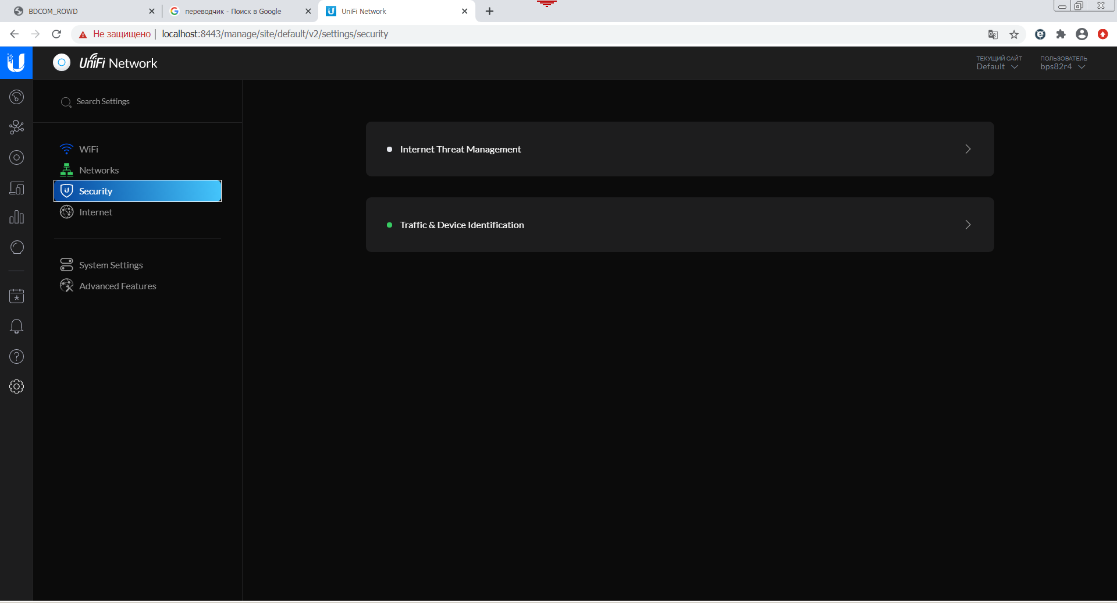Select the Security settings section
Image resolution: width=1117 pixels, height=603 pixels.
pyautogui.click(x=138, y=191)
